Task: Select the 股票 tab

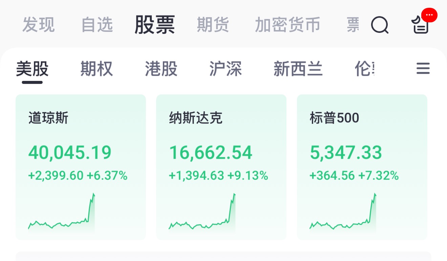Action: tap(155, 25)
